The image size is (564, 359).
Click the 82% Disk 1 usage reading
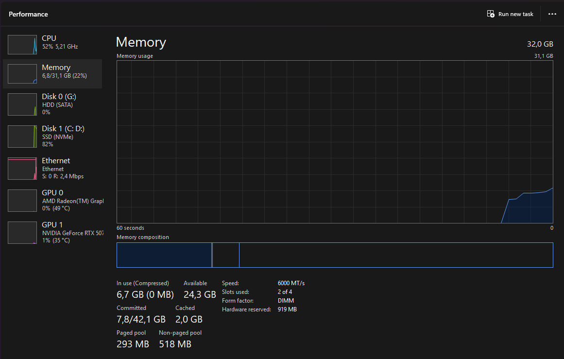pos(48,144)
